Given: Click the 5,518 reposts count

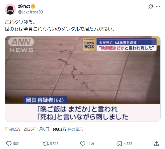Looking at the screenshot, I should (54, 144).
